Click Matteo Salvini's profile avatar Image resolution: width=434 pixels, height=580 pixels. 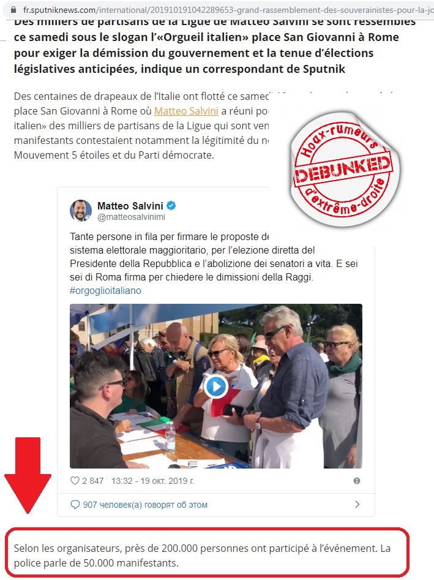[x=81, y=211]
